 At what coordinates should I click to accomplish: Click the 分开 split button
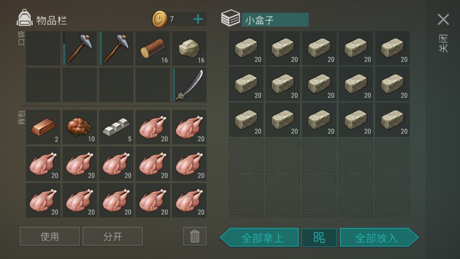[112, 236]
